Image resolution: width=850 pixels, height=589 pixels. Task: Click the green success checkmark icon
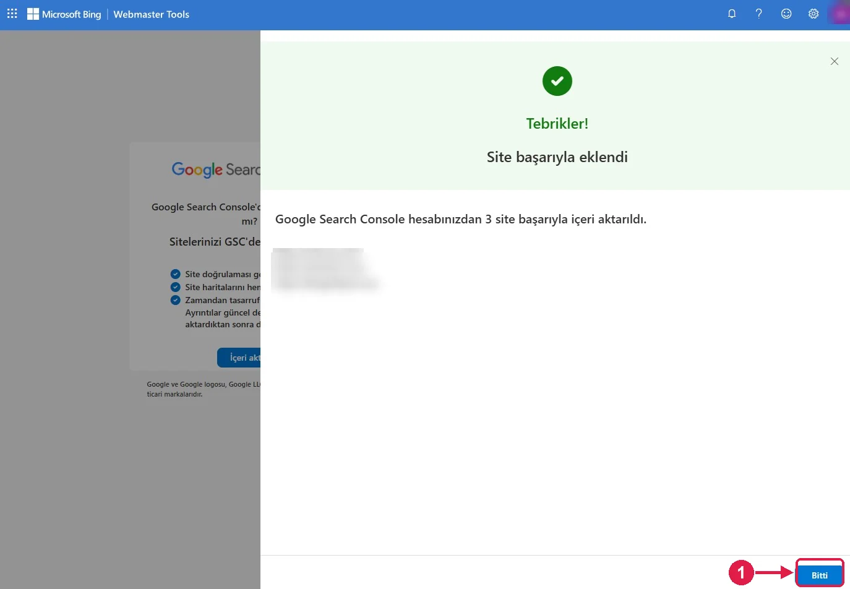point(557,81)
